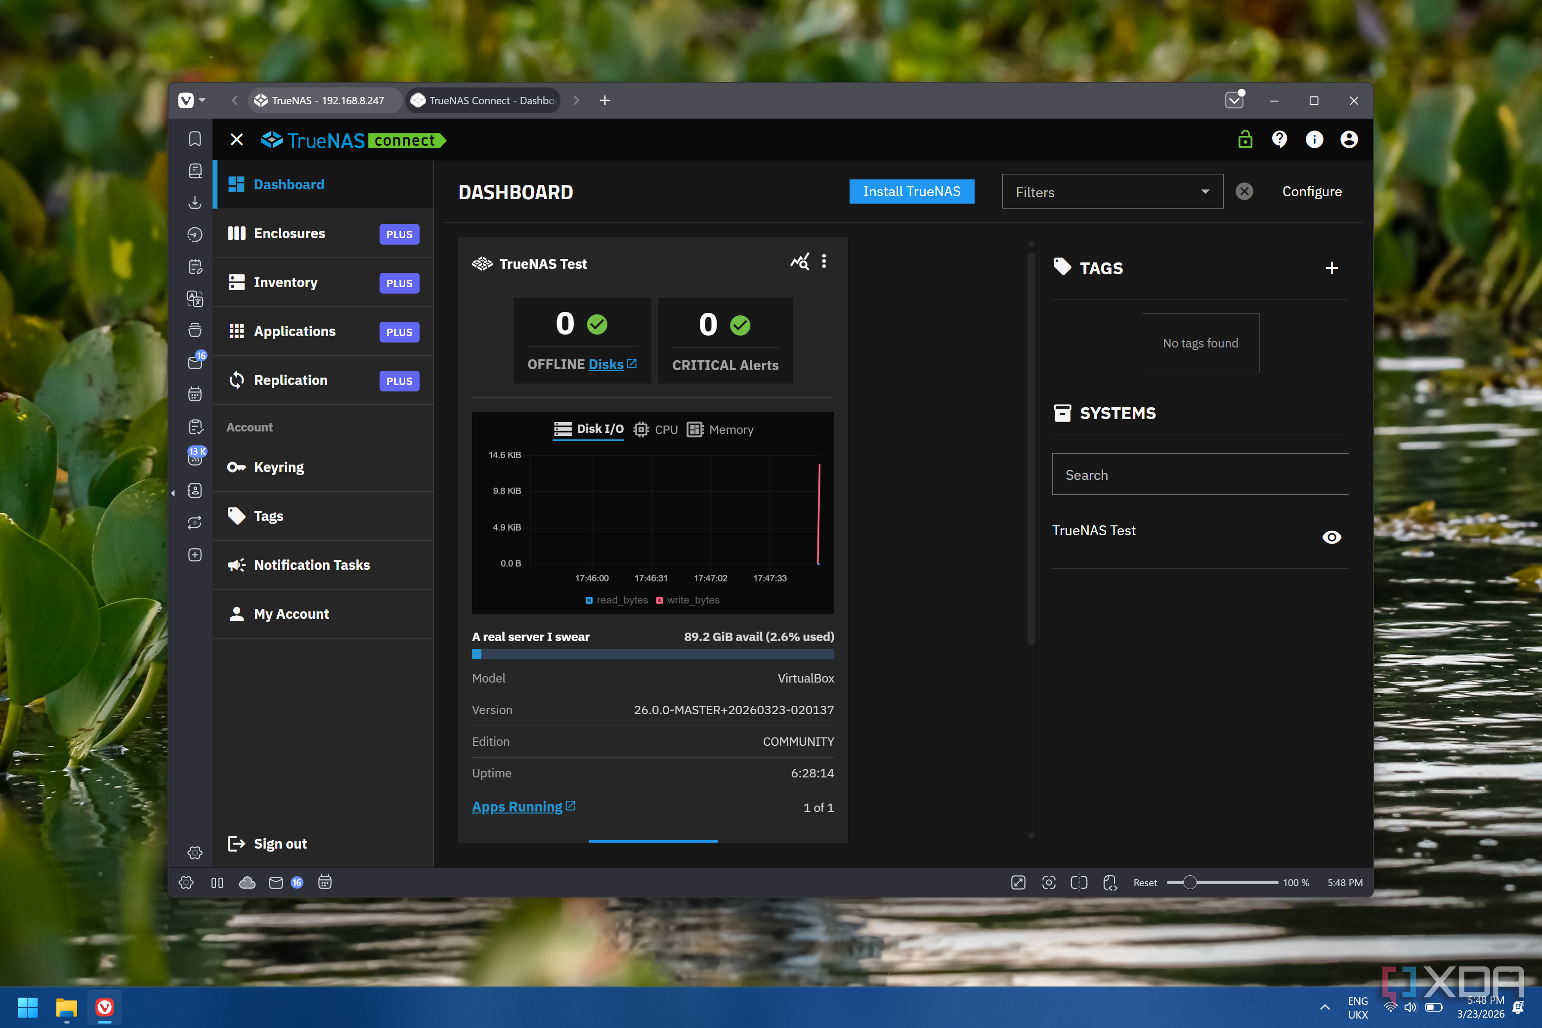Expand the Filters dropdown
The height and width of the screenshot is (1028, 1542).
click(1112, 191)
